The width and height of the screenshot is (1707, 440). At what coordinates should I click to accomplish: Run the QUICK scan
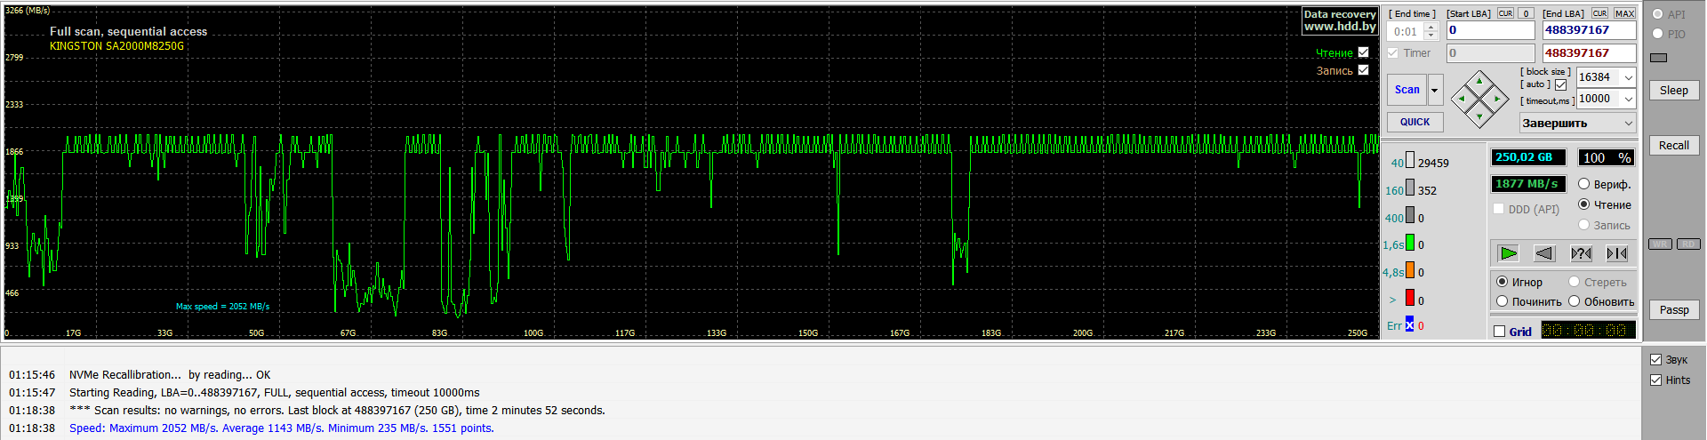click(x=1414, y=122)
